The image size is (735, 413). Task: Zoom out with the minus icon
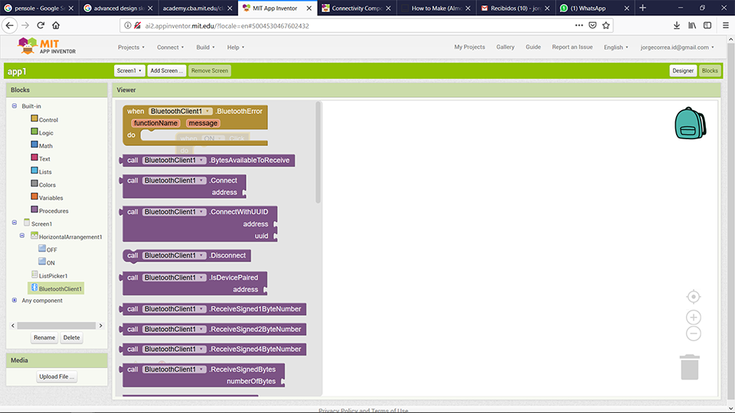click(x=694, y=333)
